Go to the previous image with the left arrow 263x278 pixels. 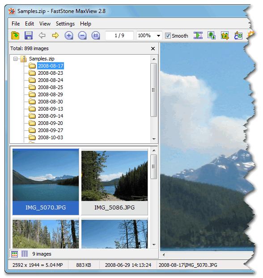pos(42,35)
